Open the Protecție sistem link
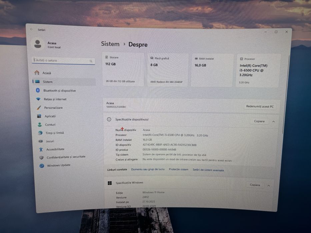Screen dimensions: 311x233 (x=179, y=169)
